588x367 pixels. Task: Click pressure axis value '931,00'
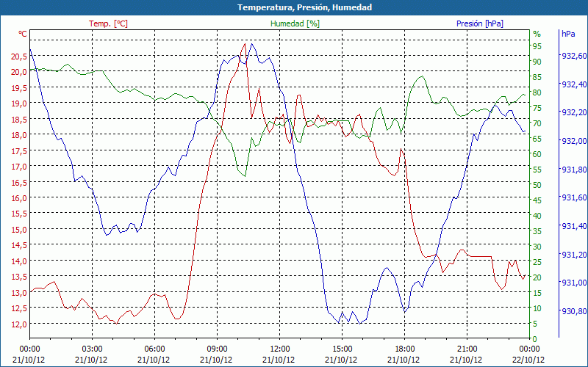point(573,283)
